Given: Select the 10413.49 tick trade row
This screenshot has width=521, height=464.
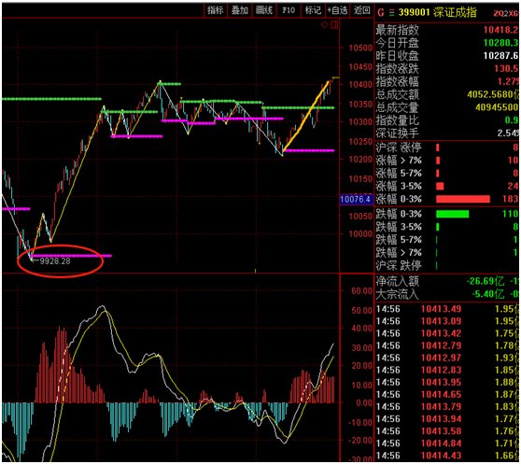Looking at the screenshot, I should 447,309.
